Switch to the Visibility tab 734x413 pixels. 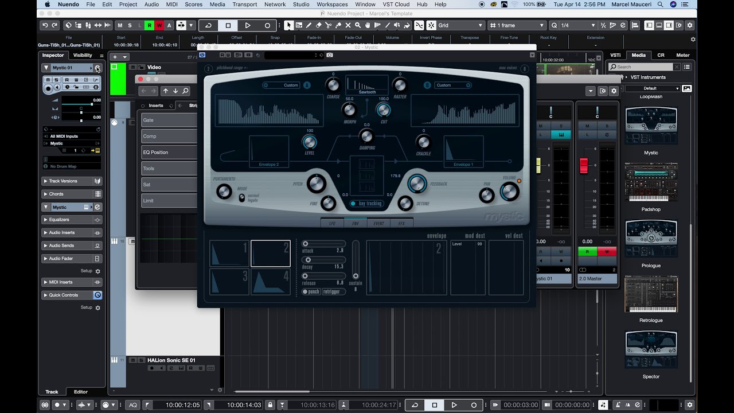click(x=83, y=55)
